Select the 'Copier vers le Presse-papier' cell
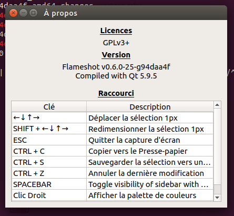The image size is (234, 216). 150,151
